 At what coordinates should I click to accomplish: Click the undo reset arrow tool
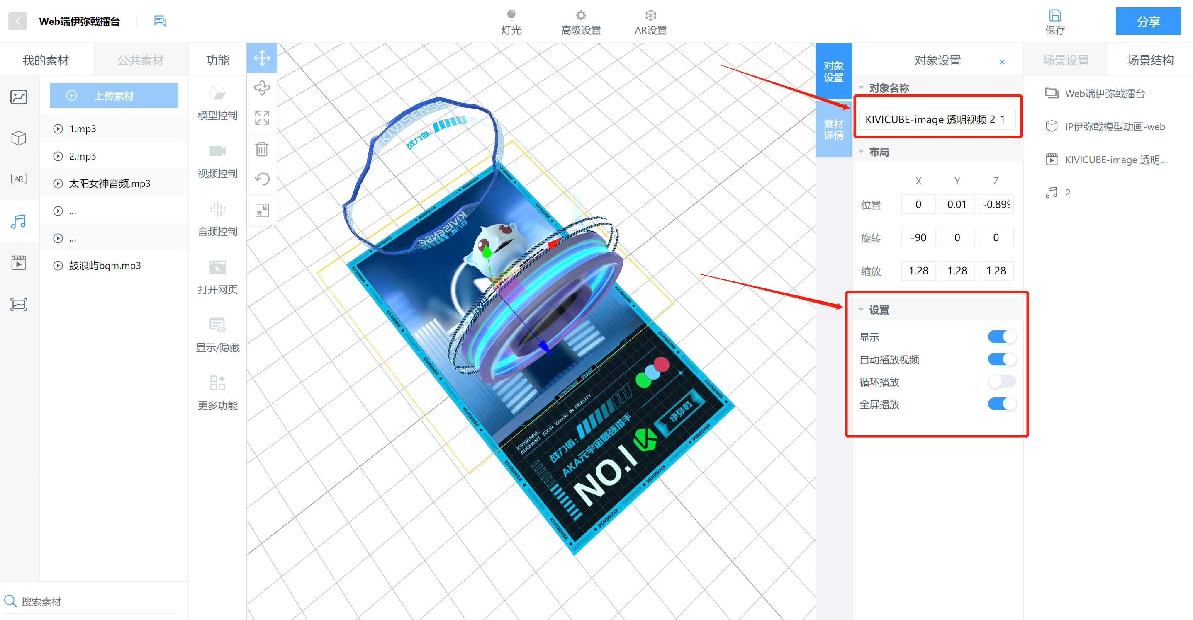262,179
